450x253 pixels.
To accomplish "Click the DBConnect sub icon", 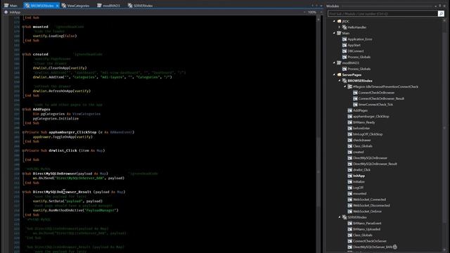I will click(x=345, y=51).
